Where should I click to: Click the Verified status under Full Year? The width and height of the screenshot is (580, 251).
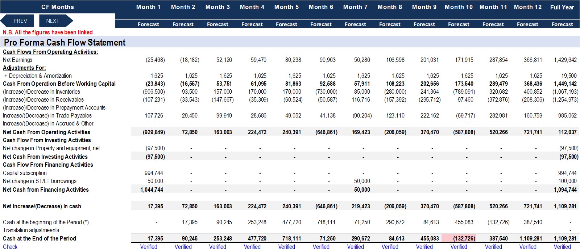pyautogui.click(x=562, y=247)
